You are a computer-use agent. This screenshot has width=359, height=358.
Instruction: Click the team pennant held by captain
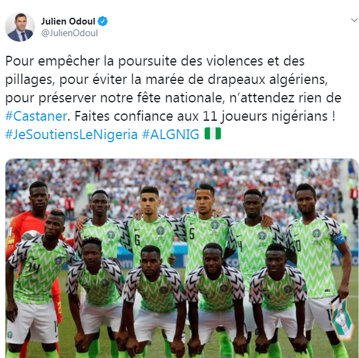(342, 318)
